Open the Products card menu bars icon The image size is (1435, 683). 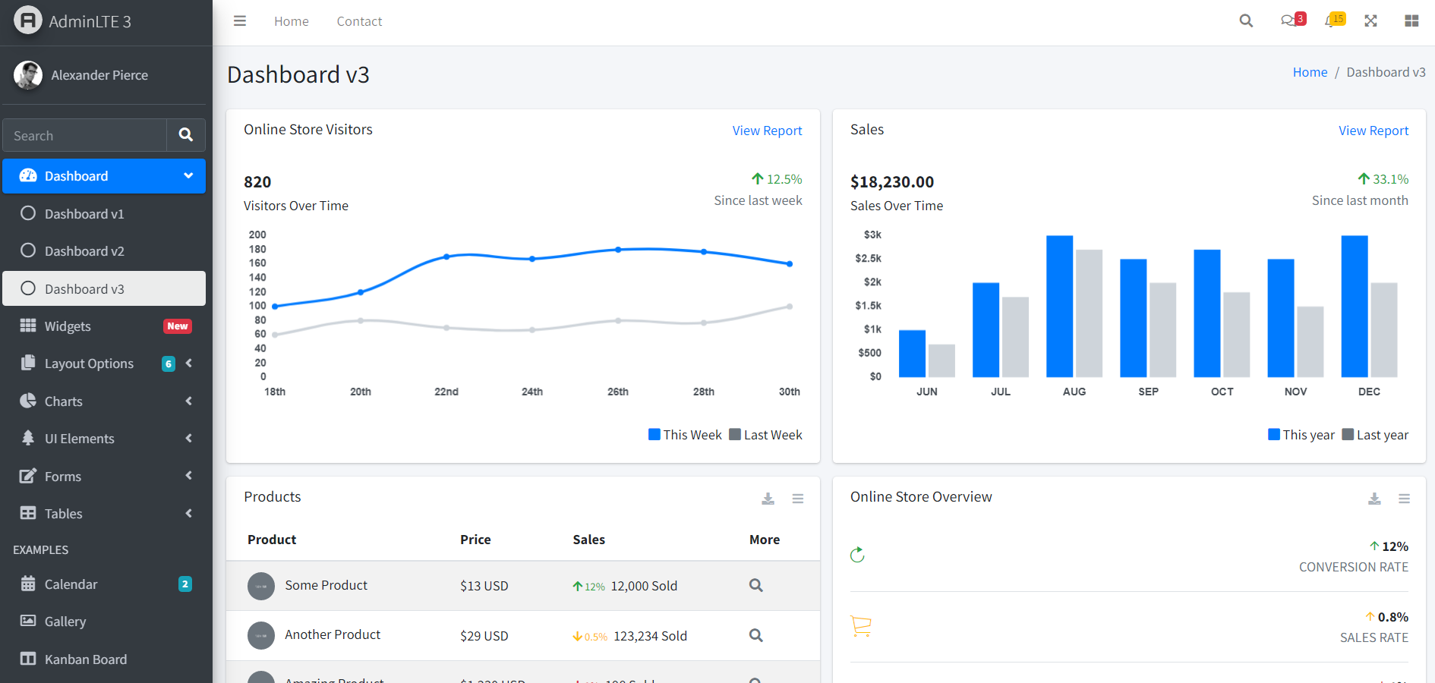pos(798,499)
